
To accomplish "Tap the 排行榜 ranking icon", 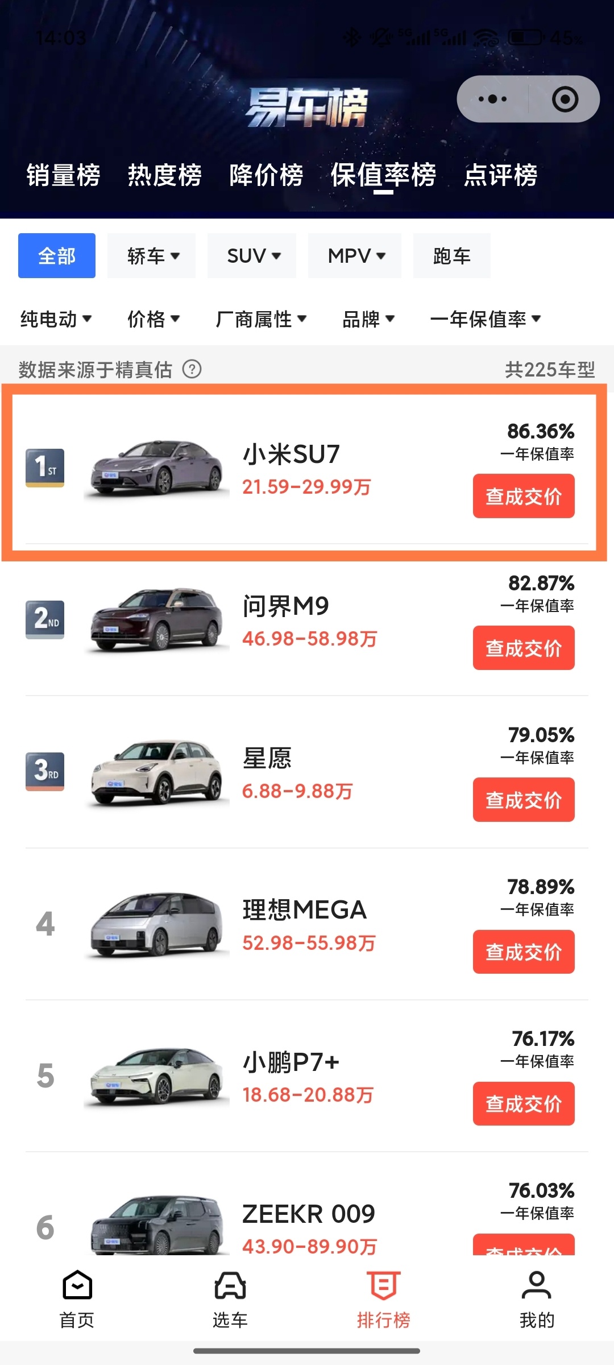I will (x=384, y=1286).
